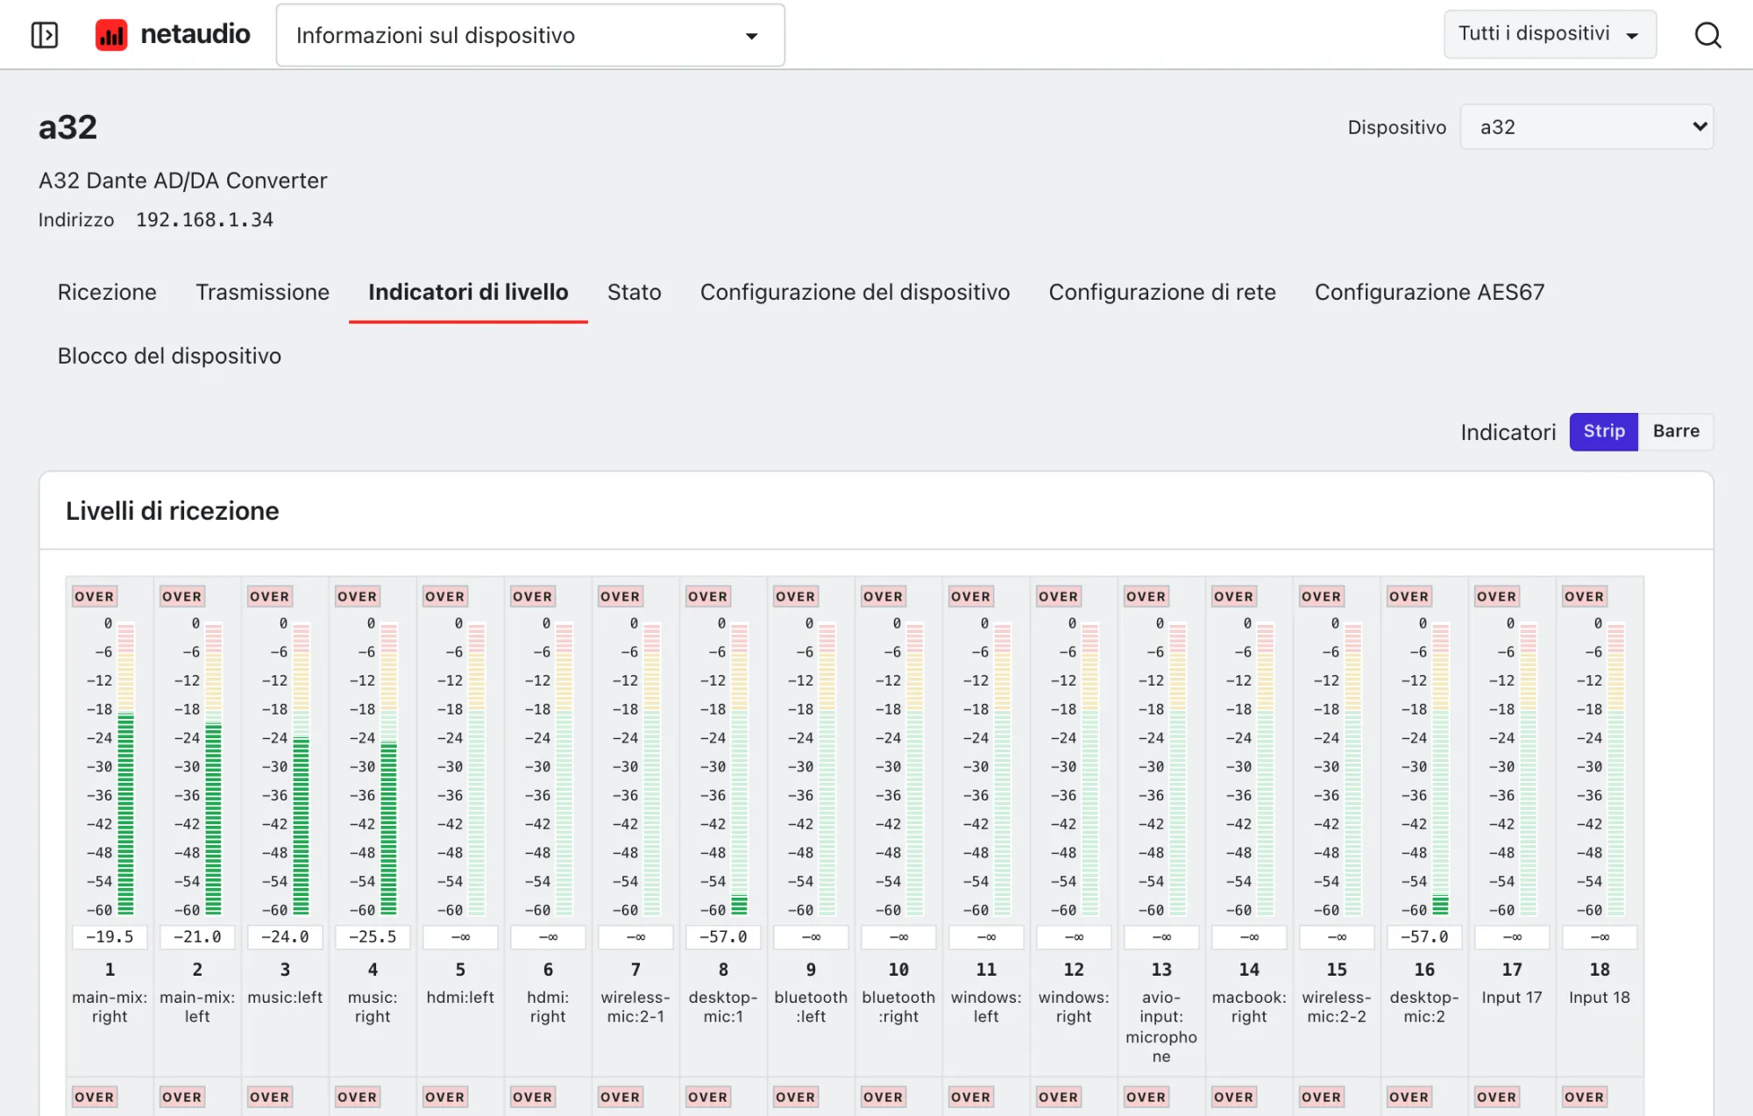The width and height of the screenshot is (1753, 1116).
Task: Open the Informazioni sul dispositivo dropdown
Action: click(530, 35)
